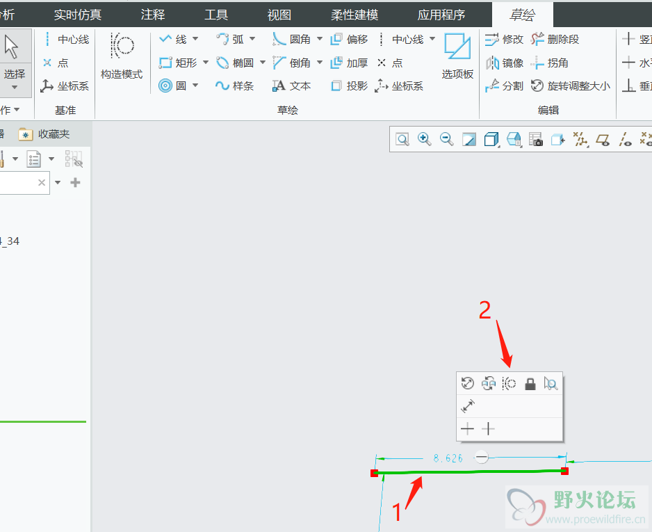Open the 椭圆 ellipse dropdown arrow

pos(263,63)
